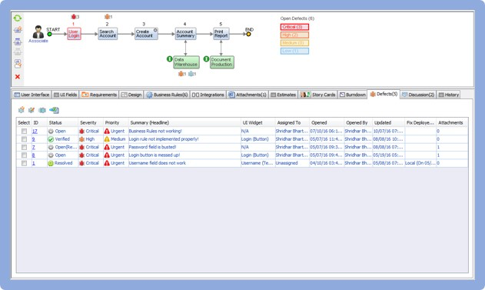Open the Business Rules(6) tab
Viewport: 485px width, 290px height.
[167, 95]
